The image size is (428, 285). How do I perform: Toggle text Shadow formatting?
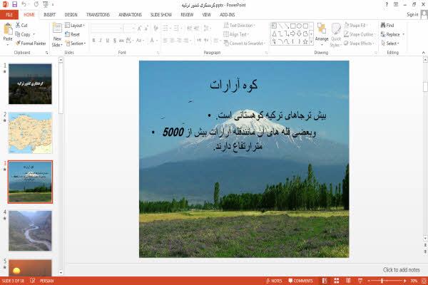point(115,41)
